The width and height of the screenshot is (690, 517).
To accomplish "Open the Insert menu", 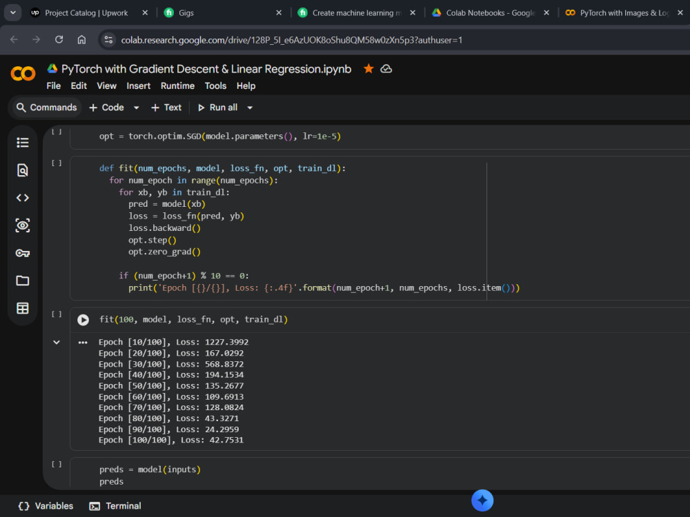I will 139,85.
